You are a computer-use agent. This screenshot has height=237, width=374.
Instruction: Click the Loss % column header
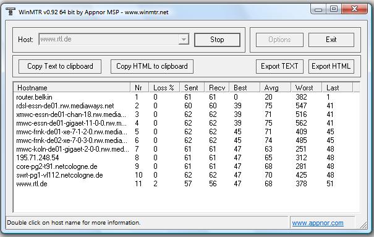[164, 88]
